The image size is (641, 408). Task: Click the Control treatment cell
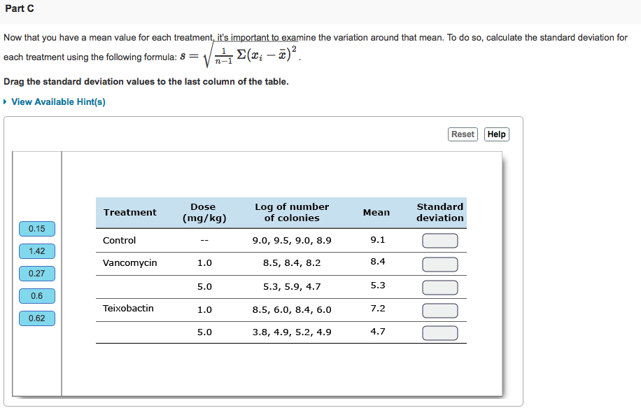(120, 240)
